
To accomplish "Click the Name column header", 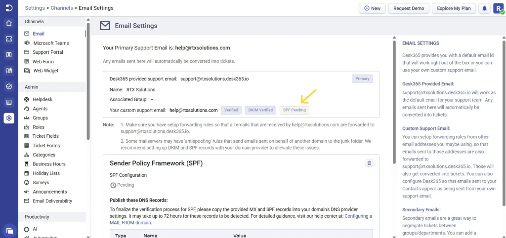I will coord(150,236).
